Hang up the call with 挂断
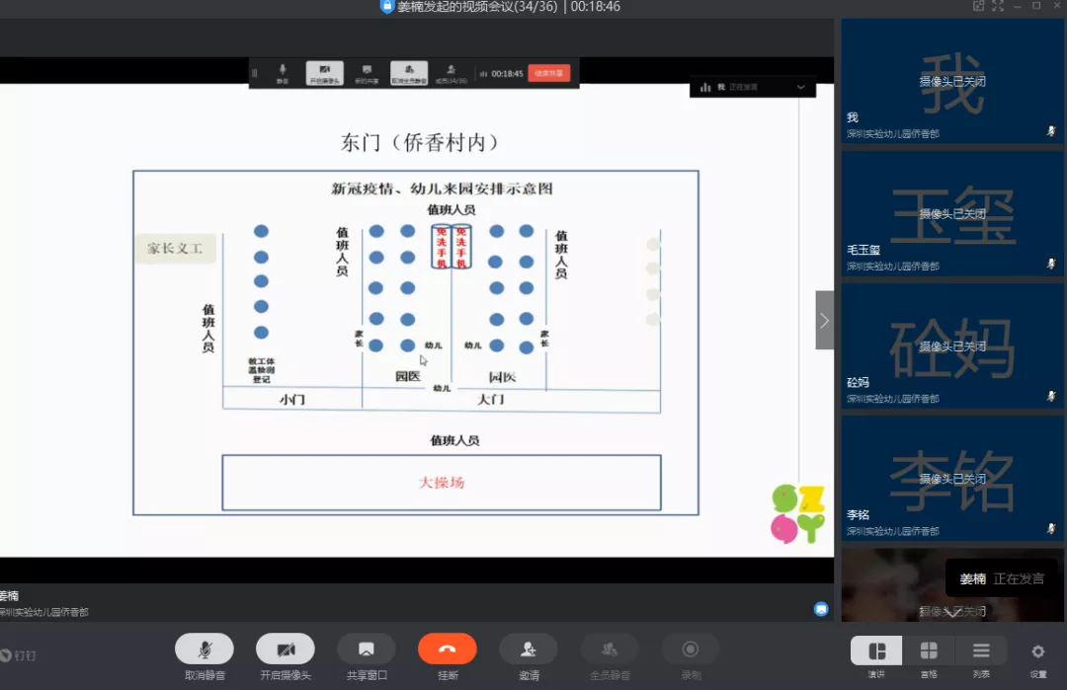The image size is (1067, 690). point(448,650)
